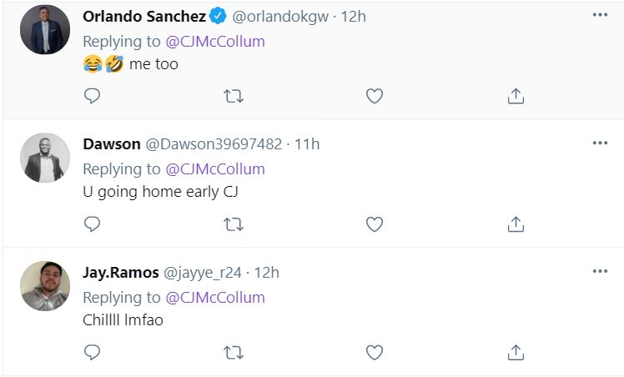
Task: Open the 12h timestamp on Jay.Ramos's tweet
Action: (x=266, y=272)
